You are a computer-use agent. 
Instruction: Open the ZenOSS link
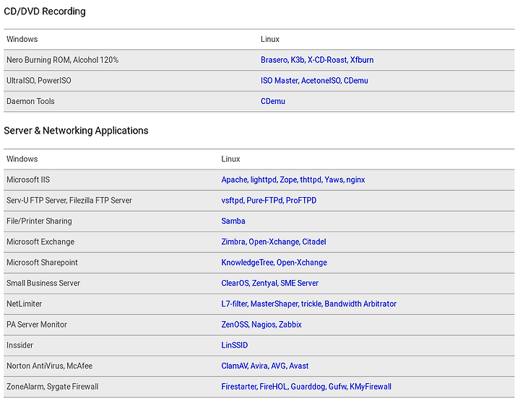pos(235,325)
